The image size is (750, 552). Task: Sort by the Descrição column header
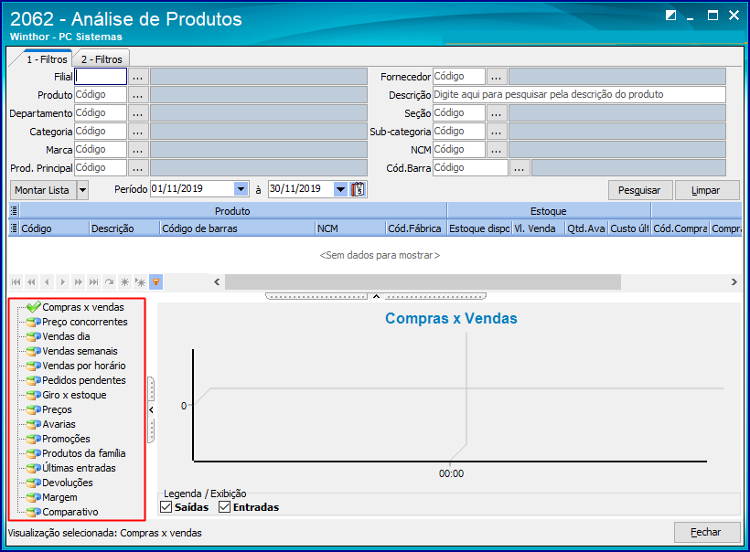[x=124, y=228]
